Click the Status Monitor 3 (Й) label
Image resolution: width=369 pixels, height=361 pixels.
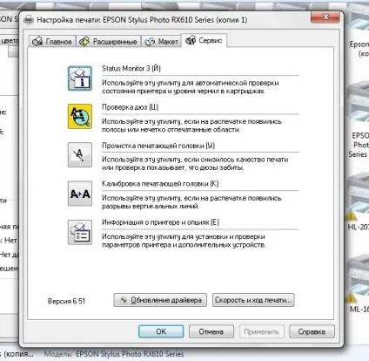click(131, 68)
